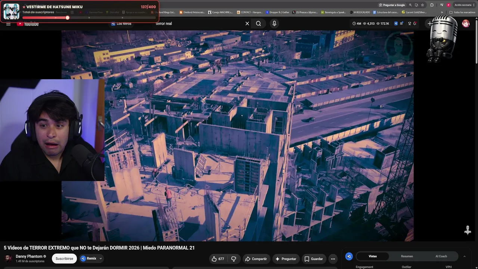Go to the YouTube home logo
Image resolution: width=478 pixels, height=269 pixels.
(28, 24)
